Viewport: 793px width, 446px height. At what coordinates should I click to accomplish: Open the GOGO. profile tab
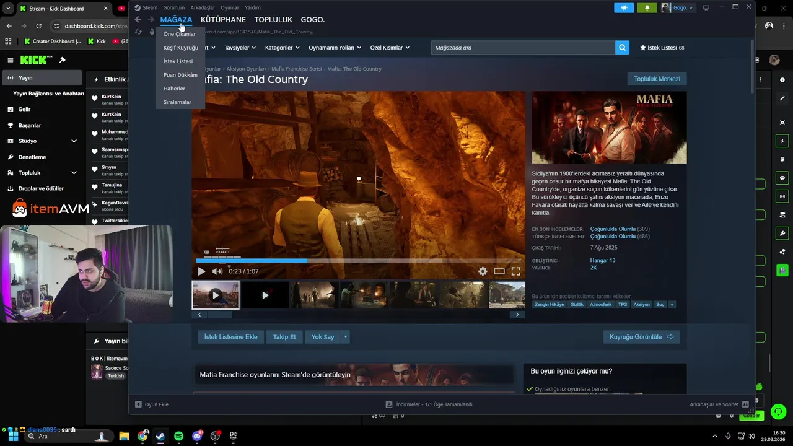[313, 20]
